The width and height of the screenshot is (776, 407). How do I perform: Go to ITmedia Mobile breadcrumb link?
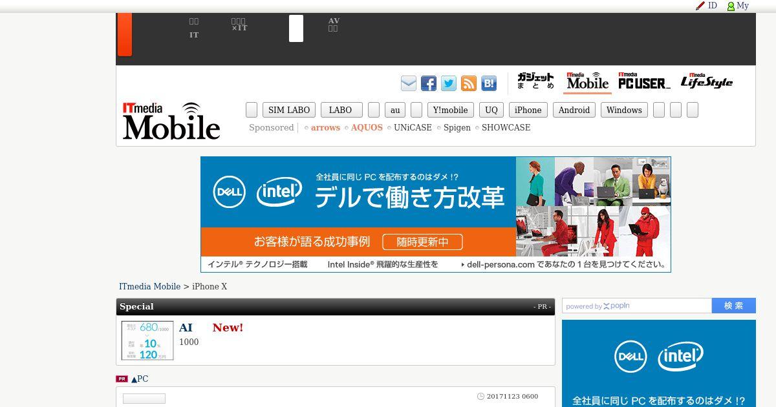[x=149, y=286]
